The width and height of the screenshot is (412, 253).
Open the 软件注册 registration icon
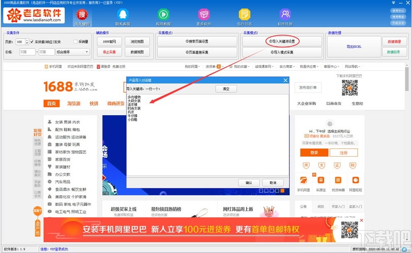pos(284,16)
